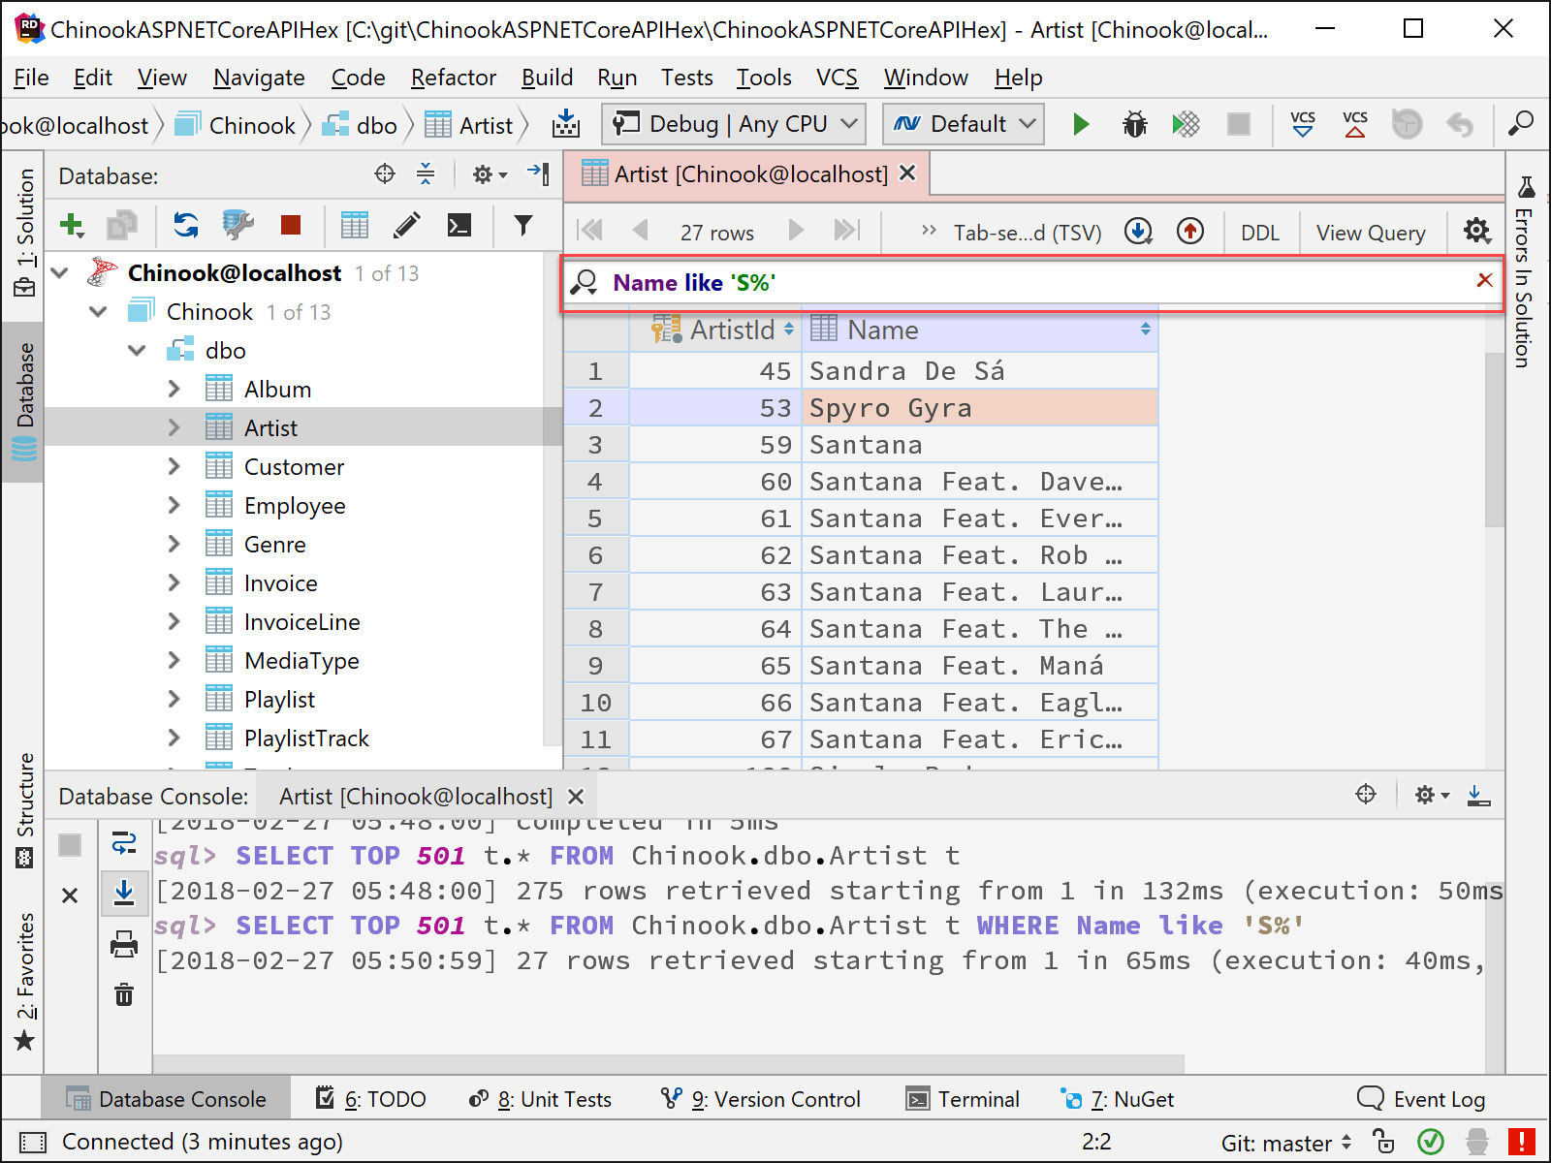Open the Tools menu

tap(764, 78)
